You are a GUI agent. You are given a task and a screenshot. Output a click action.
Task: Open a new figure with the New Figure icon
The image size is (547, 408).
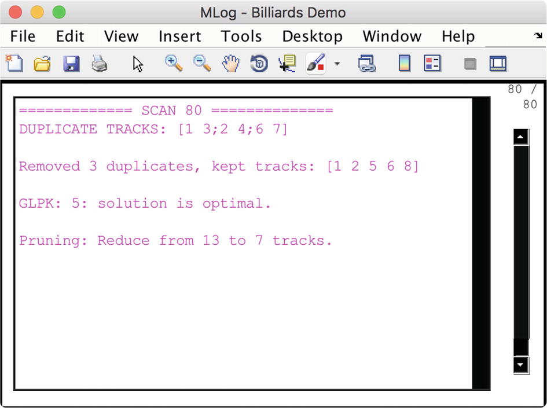14,64
